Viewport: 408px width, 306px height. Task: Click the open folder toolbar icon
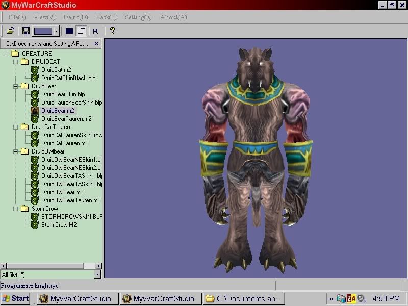point(10,31)
